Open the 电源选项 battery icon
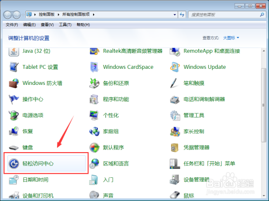The image size is (269, 201). [14, 115]
